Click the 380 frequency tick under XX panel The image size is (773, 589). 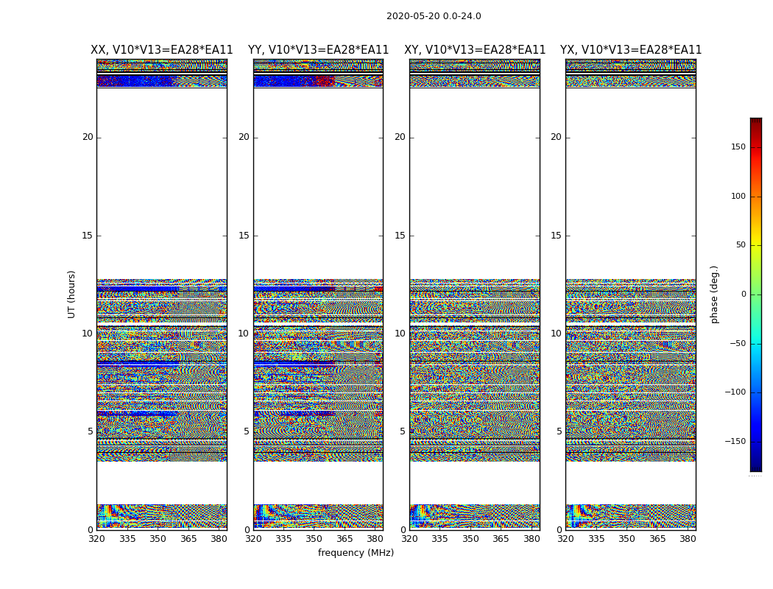(x=219, y=539)
